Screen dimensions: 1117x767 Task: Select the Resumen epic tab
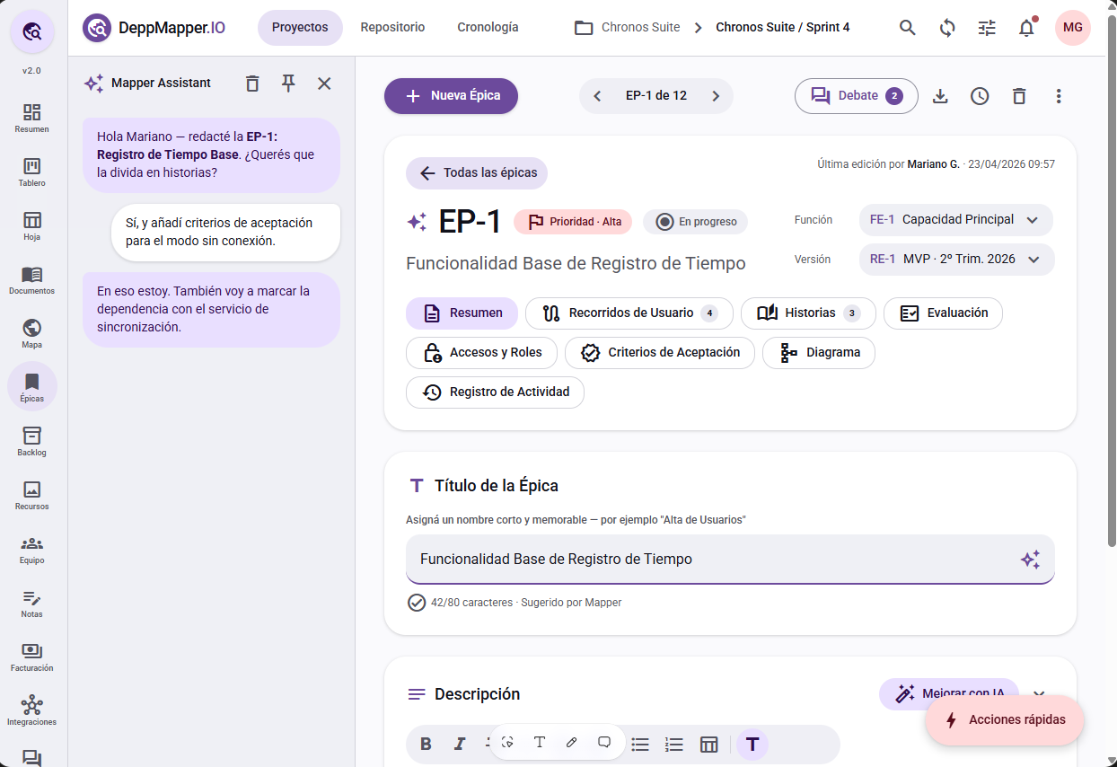[x=462, y=313]
